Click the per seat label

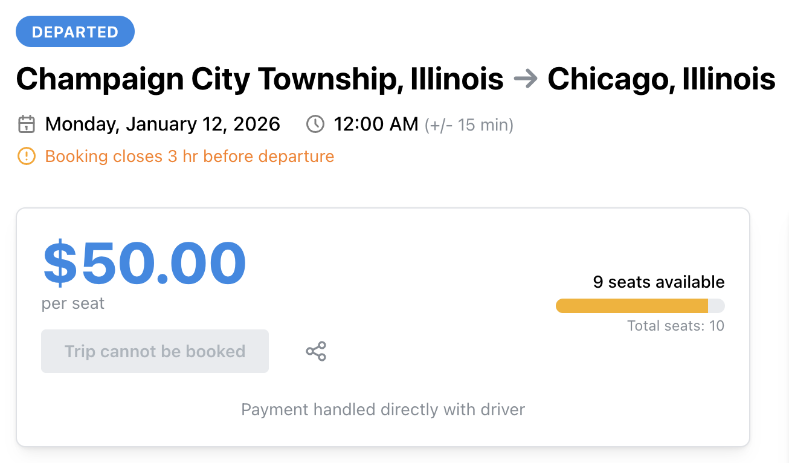coord(73,303)
